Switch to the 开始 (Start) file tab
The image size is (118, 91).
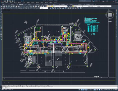pyautogui.click(x=3, y=4)
